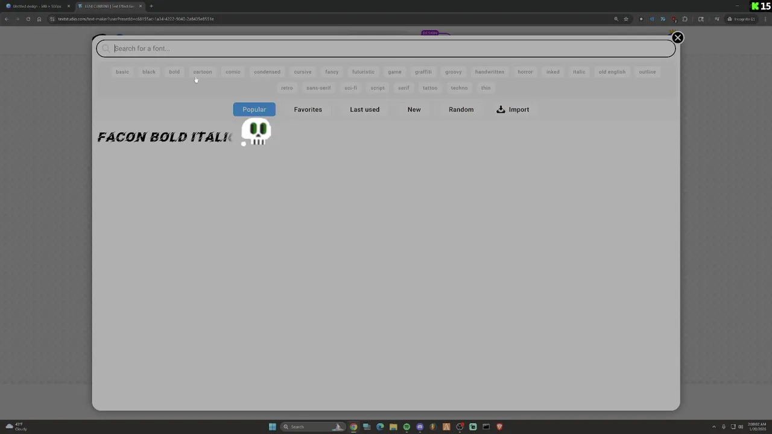Viewport: 772px width, 434px height.
Task: Click the Search for a font field
Action: [x=386, y=48]
